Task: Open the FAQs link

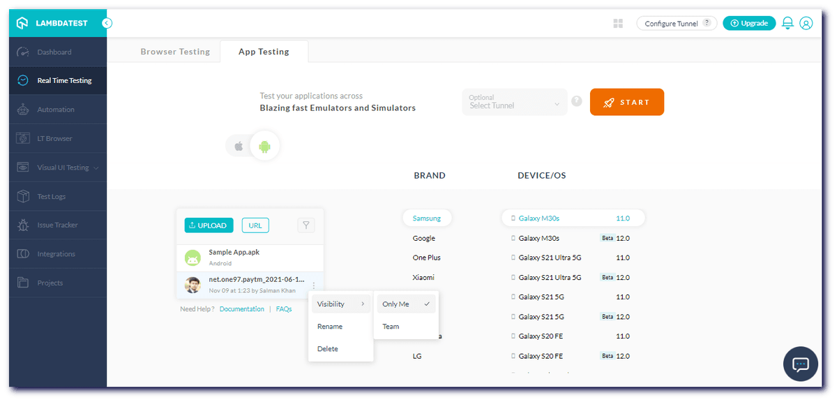Action: coord(284,308)
